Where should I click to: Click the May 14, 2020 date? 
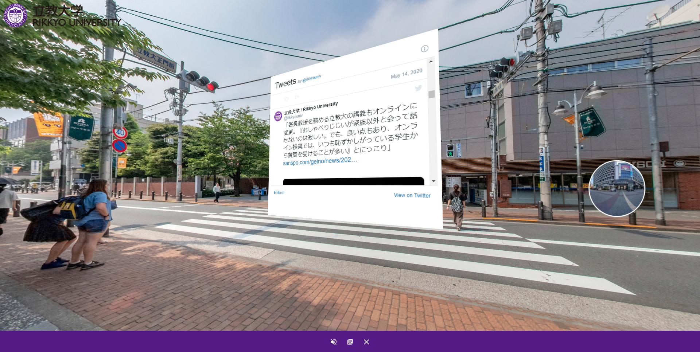[407, 73]
